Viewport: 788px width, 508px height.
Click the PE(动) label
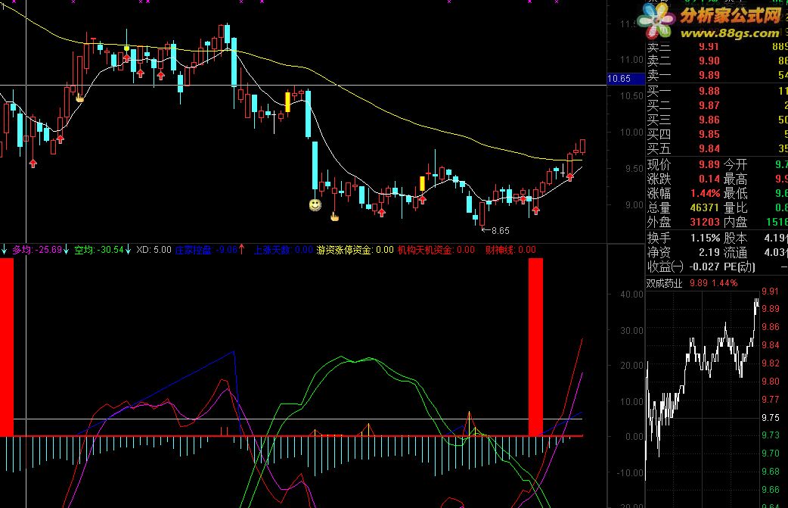point(740,266)
